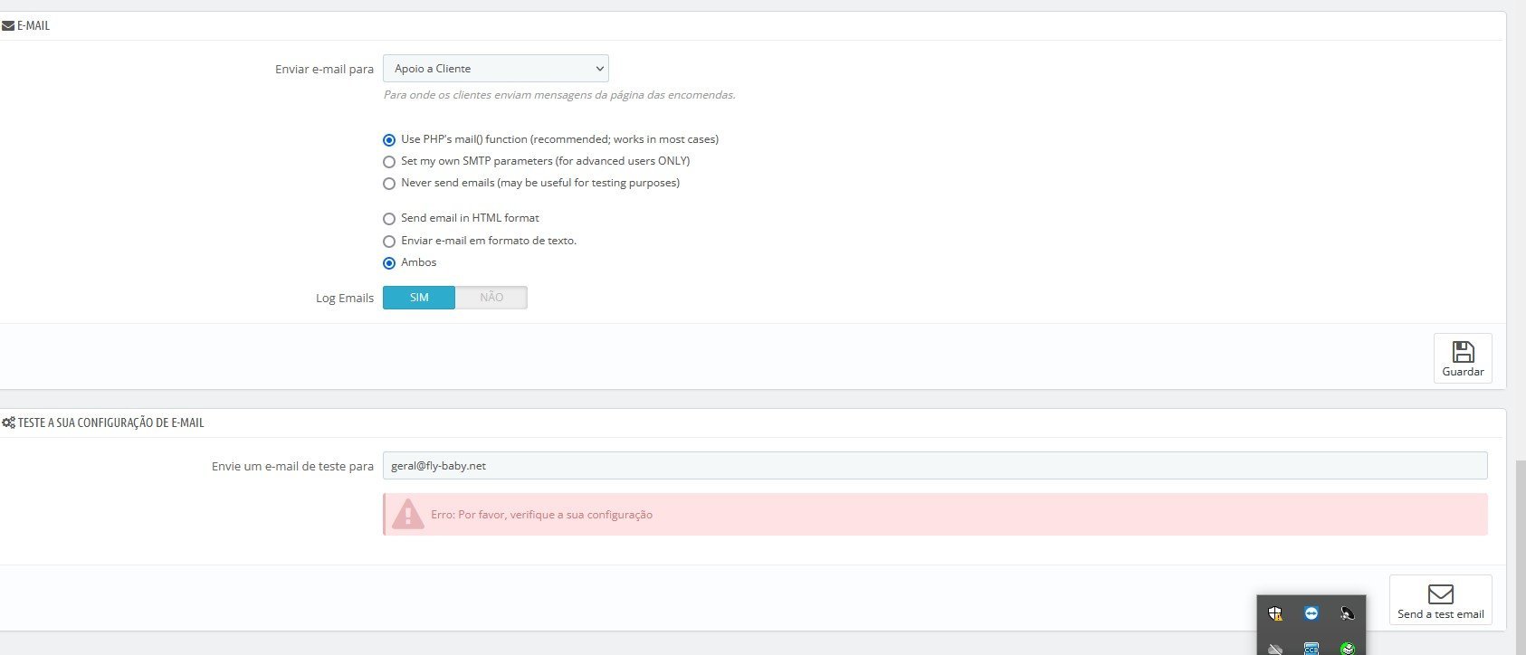Pick 'Send email in HTML format' radio
This screenshot has height=655, width=1526.
tap(389, 219)
